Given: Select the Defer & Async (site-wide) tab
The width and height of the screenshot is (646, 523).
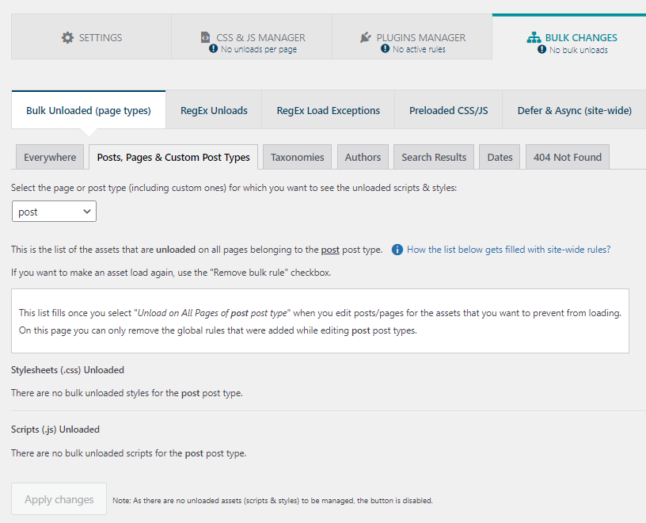Looking at the screenshot, I should 574,111.
